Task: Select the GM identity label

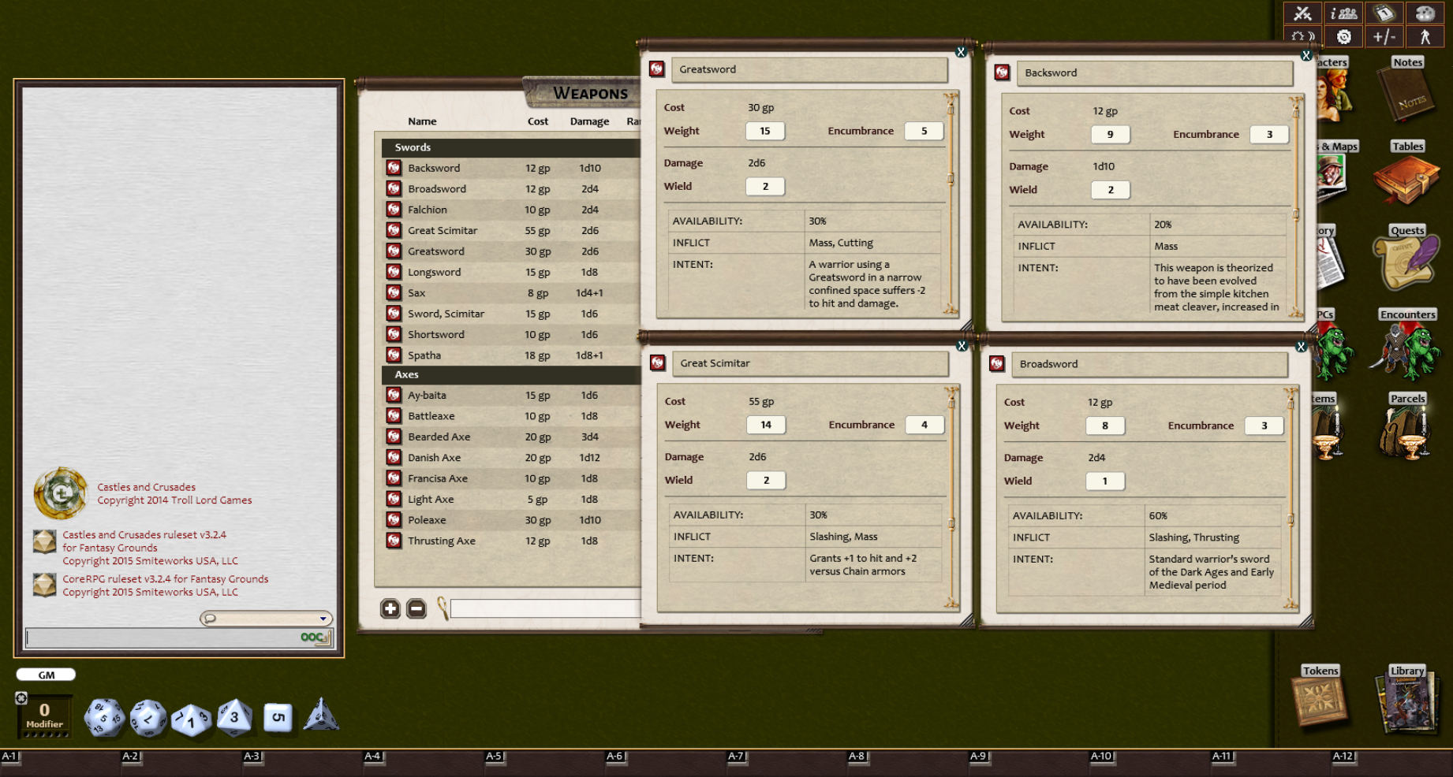Action: pyautogui.click(x=47, y=675)
